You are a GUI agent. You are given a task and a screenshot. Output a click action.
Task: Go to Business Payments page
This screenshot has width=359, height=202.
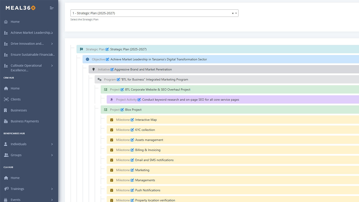pos(25,121)
